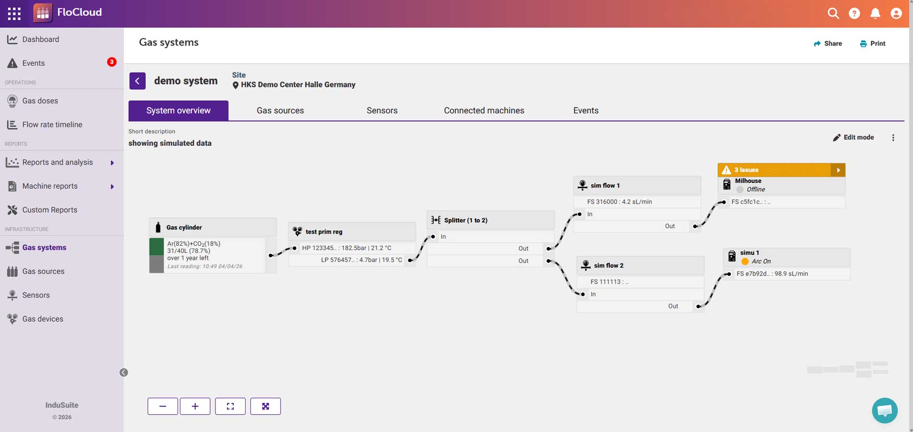Select LP 576457 pressure reading row
The image size is (913, 432).
352,260
